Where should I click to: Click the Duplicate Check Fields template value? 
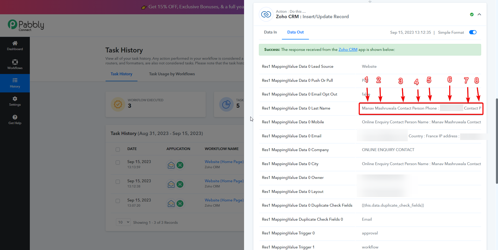pyautogui.click(x=393, y=205)
